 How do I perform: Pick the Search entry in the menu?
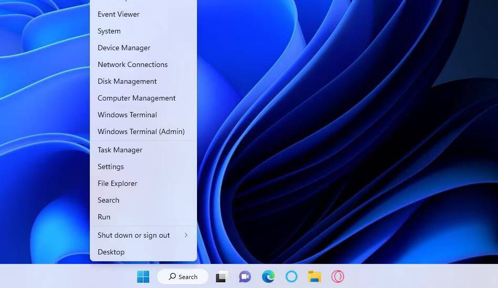[x=143, y=201]
